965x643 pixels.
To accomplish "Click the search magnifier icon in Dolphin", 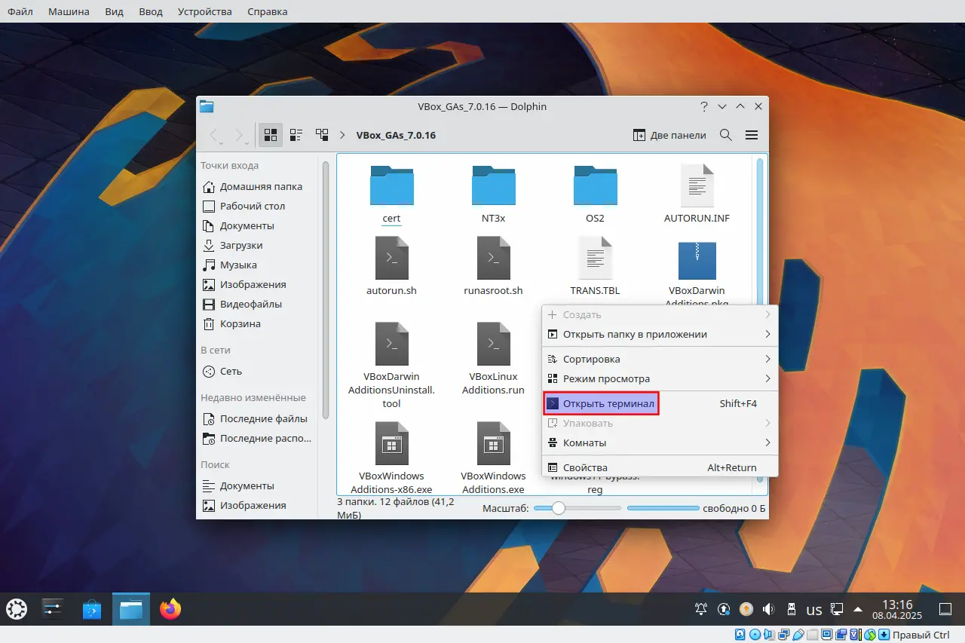I will (726, 135).
